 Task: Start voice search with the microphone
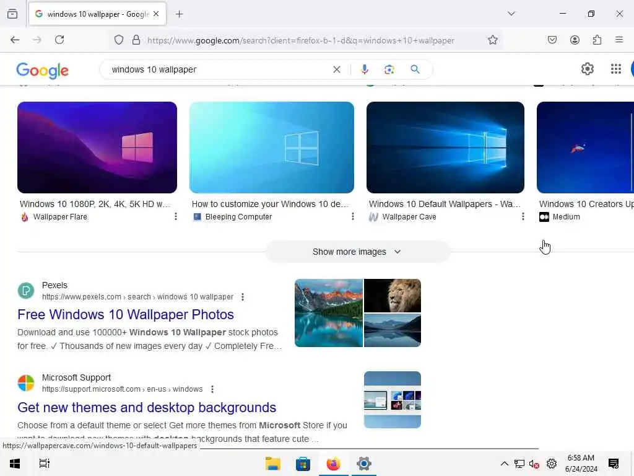tap(364, 69)
